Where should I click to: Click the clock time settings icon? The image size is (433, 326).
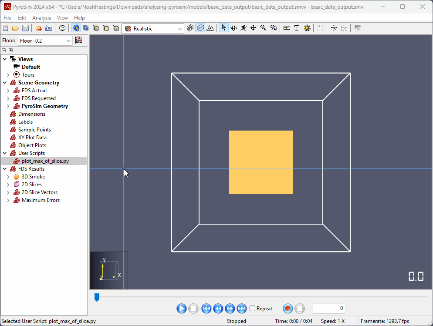(62, 28)
